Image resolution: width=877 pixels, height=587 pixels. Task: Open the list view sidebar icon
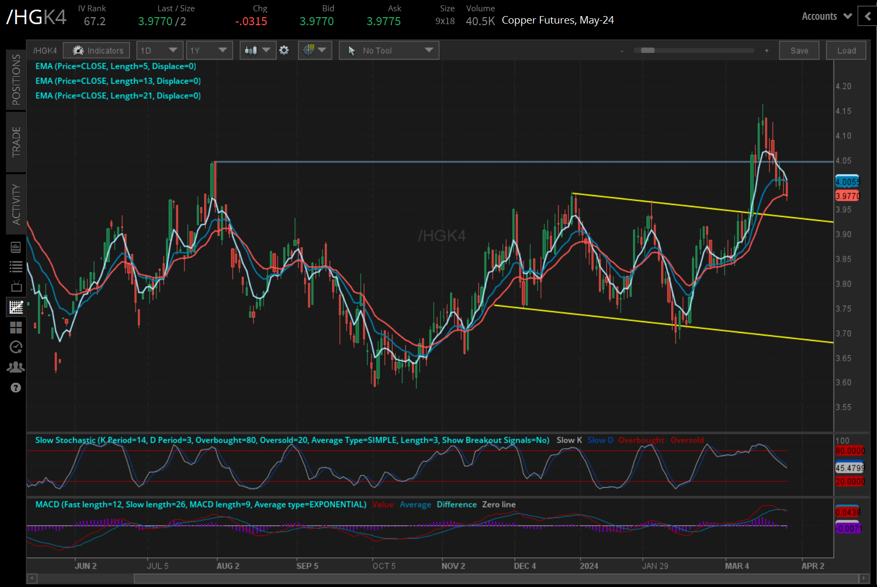16,266
